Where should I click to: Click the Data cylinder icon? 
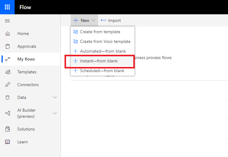click(x=7, y=97)
